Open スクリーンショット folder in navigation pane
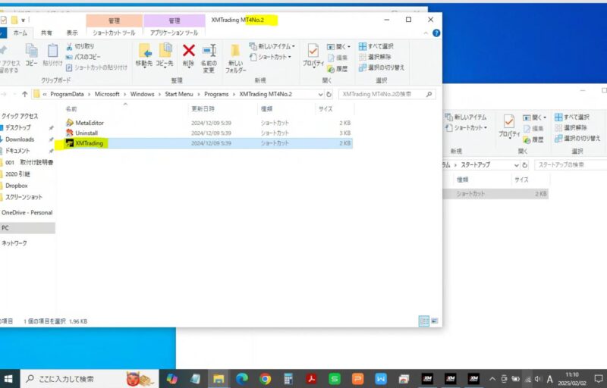Screen dimensions: 607x388 point(24,197)
